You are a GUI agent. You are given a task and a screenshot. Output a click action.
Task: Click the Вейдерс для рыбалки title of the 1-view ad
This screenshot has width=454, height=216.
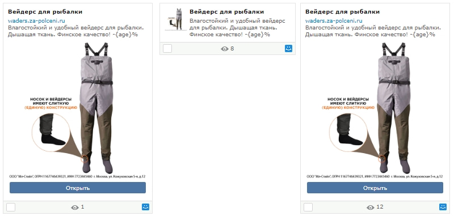tap(45, 12)
